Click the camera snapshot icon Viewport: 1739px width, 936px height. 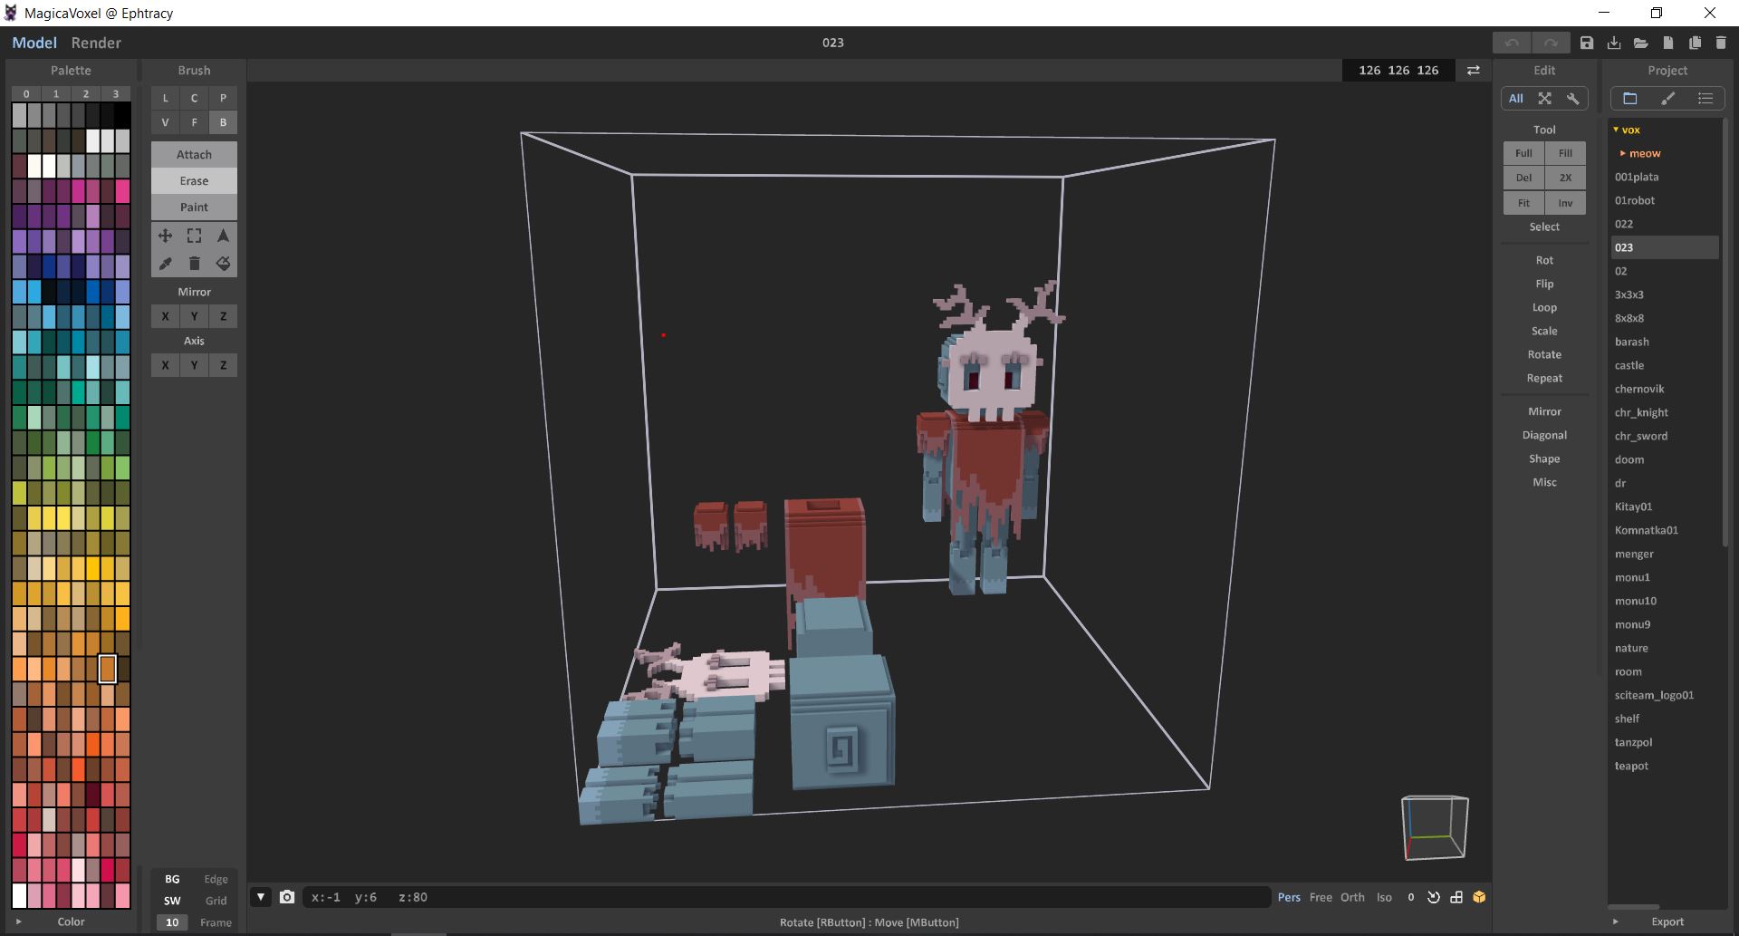point(287,897)
